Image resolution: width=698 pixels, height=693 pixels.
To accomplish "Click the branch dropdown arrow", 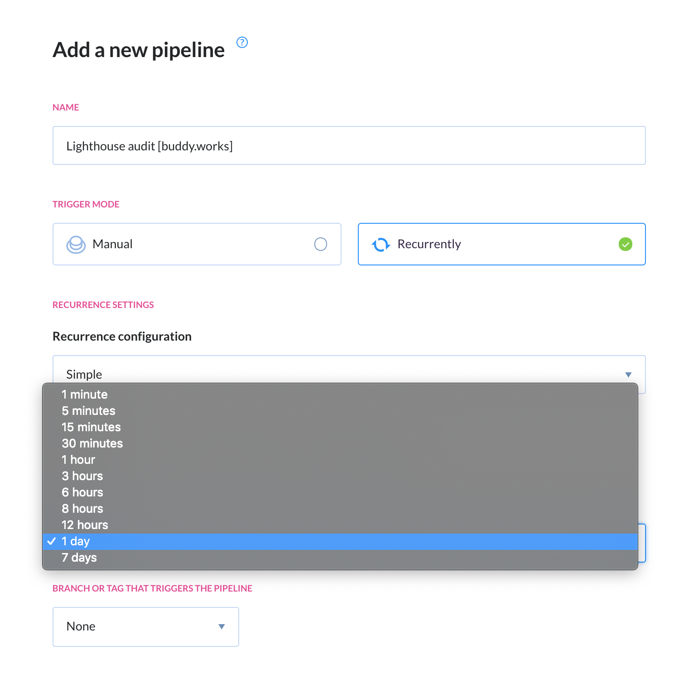I will [221, 627].
